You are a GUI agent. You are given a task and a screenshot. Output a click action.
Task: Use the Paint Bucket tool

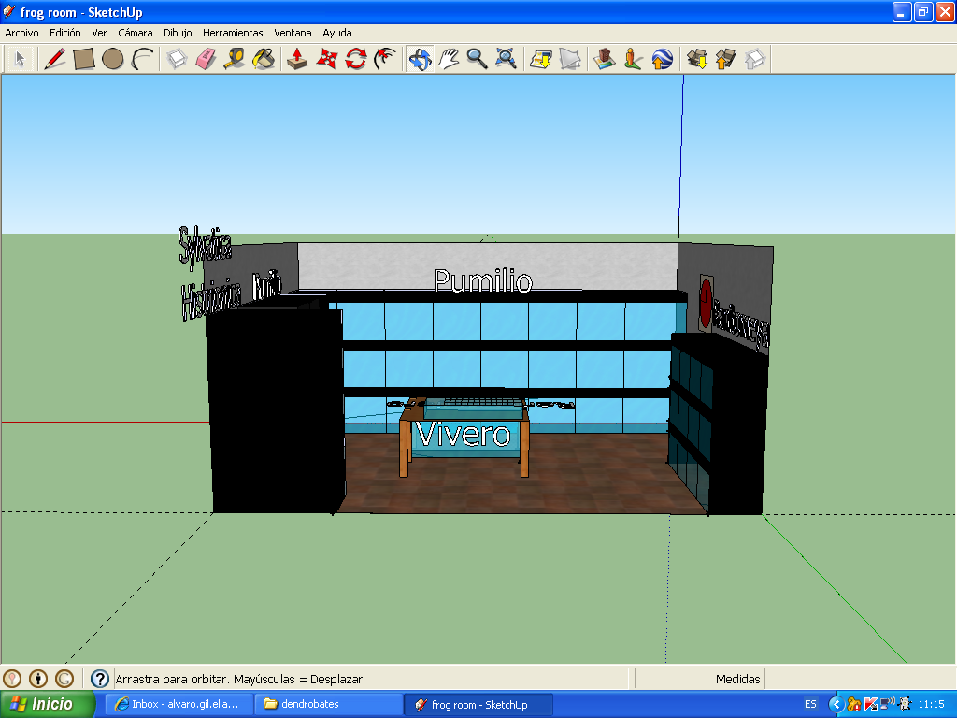click(264, 59)
